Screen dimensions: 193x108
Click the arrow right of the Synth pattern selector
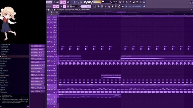coord(92,6)
